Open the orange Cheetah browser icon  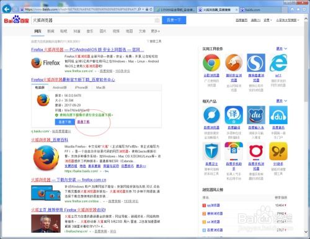point(234,63)
